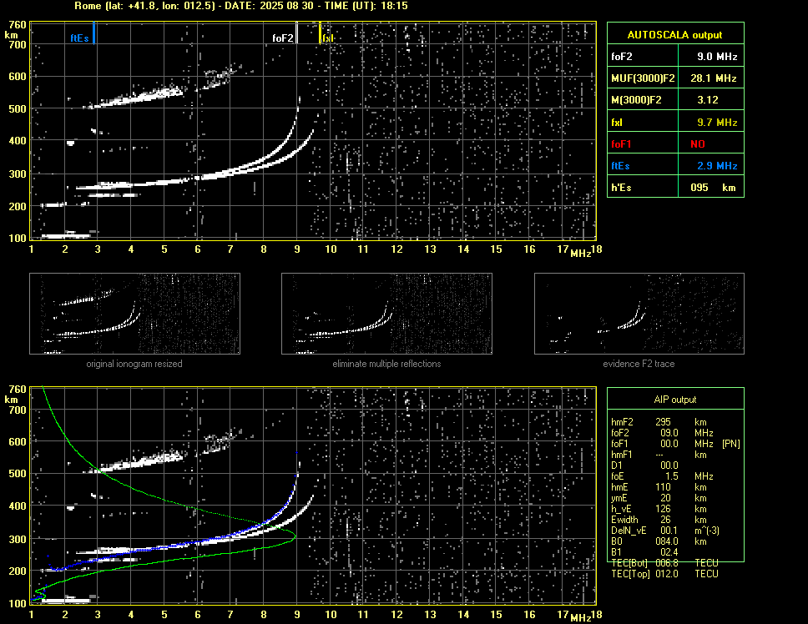This screenshot has width=808, height=624.
Task: Click the AIP output header
Action: point(675,399)
